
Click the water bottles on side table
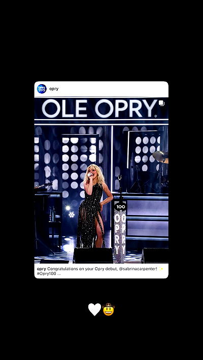(52, 214)
